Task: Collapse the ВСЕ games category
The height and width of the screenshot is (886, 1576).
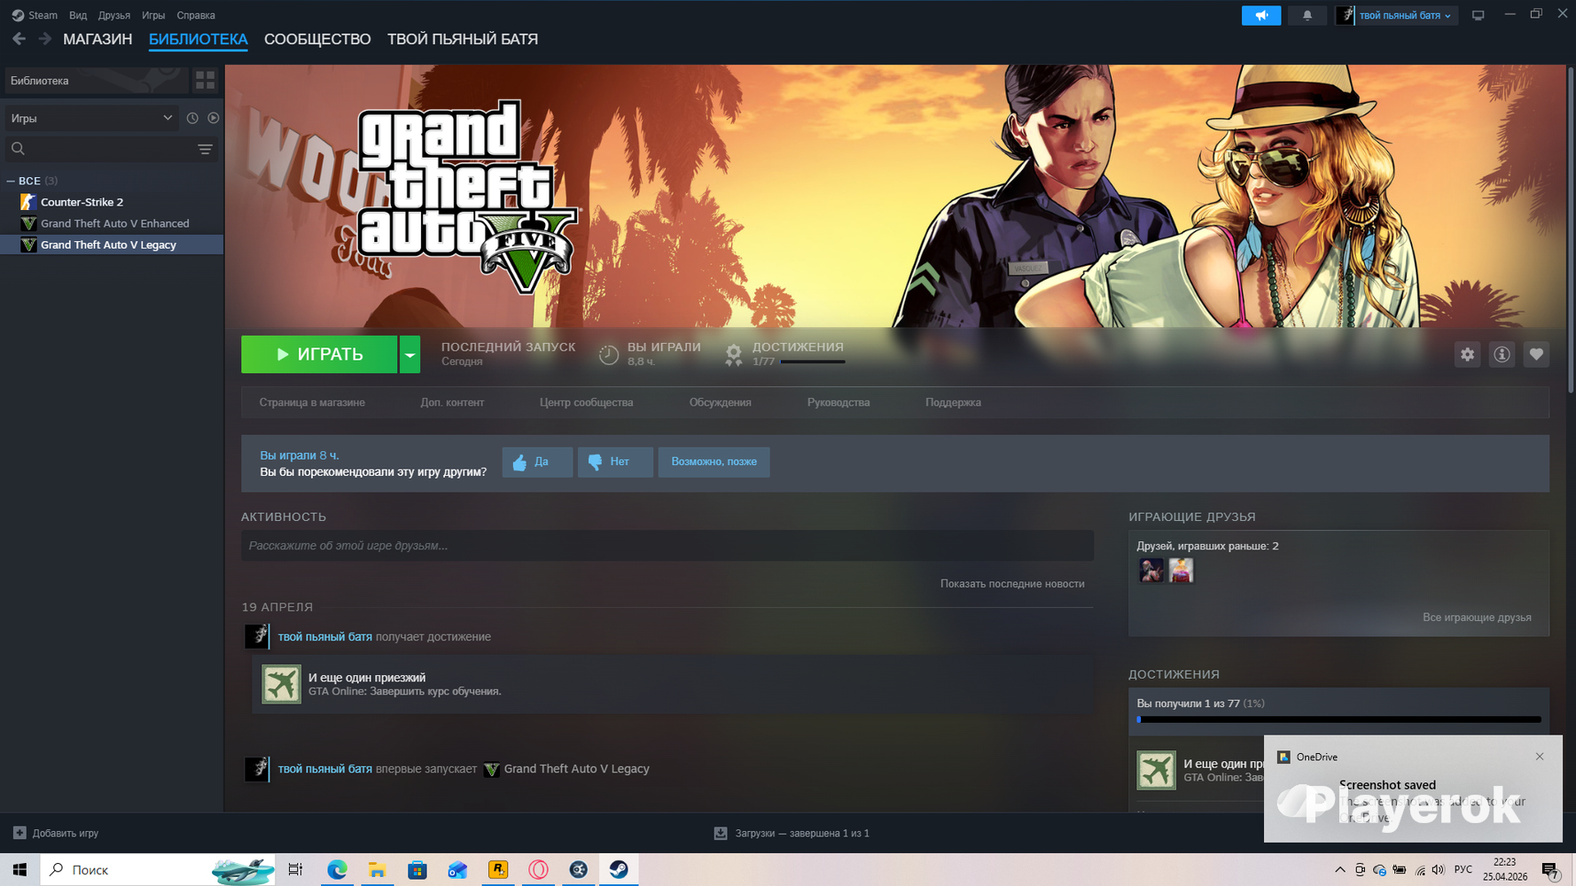Action: click(x=11, y=181)
